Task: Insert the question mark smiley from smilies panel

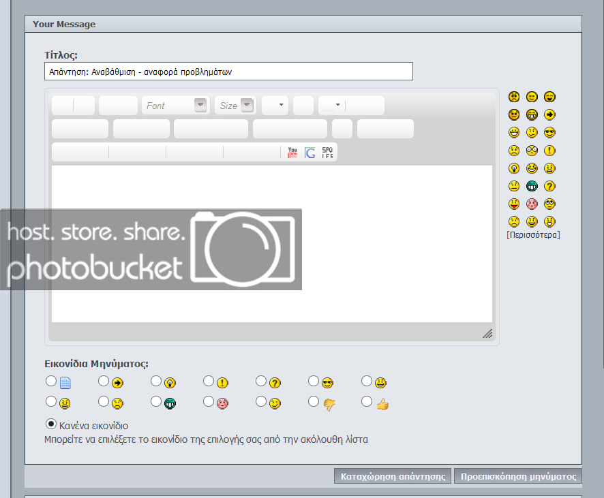Action: click(x=549, y=186)
